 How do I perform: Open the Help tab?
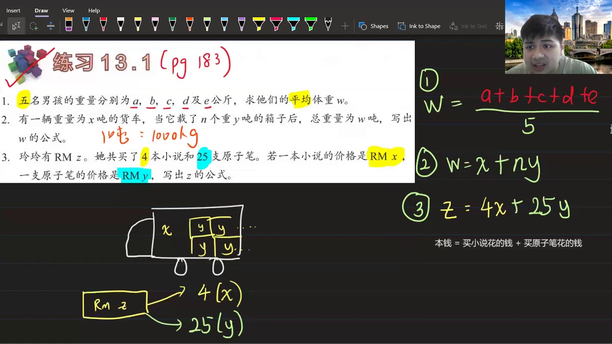point(94,11)
